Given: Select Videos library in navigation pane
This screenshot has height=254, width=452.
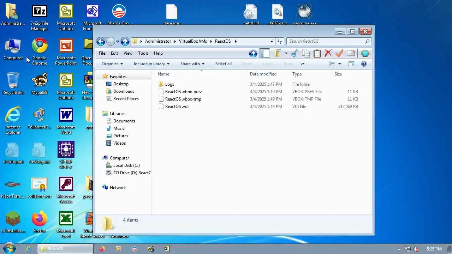Looking at the screenshot, I should coord(119,143).
